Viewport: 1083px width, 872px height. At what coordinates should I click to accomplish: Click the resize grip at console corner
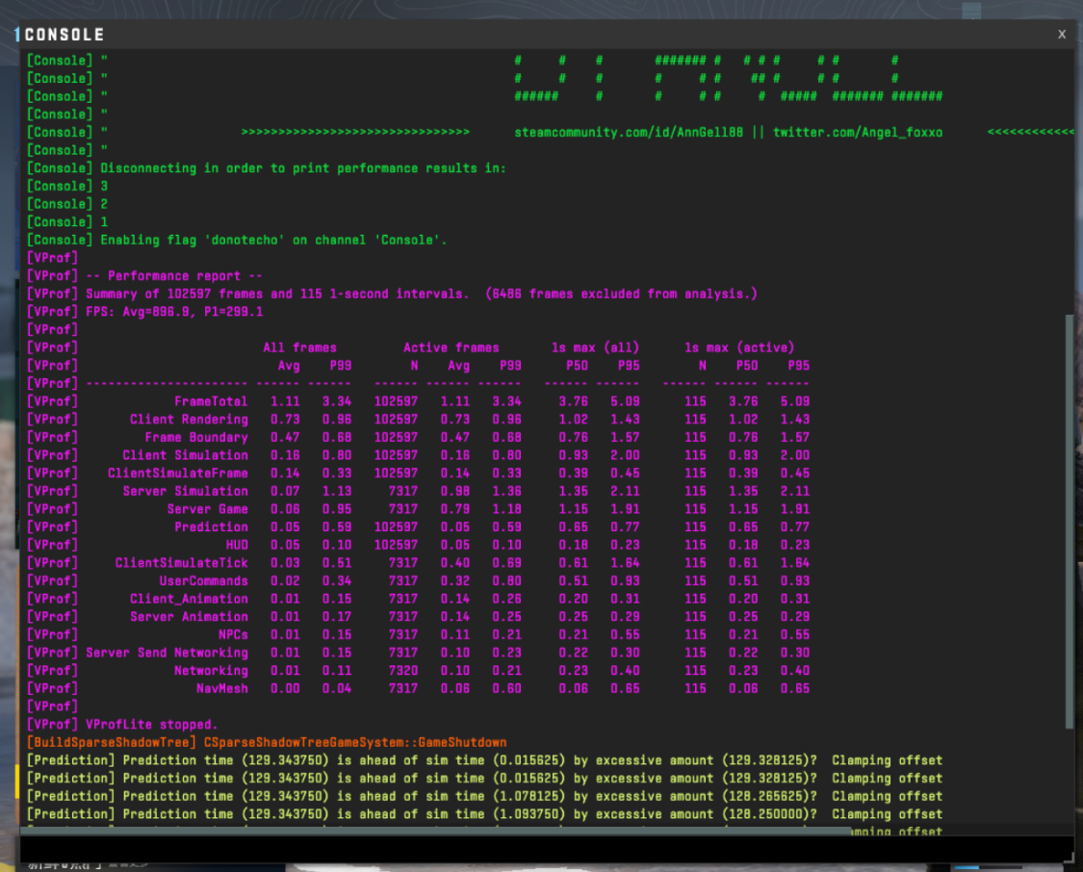[1069, 857]
